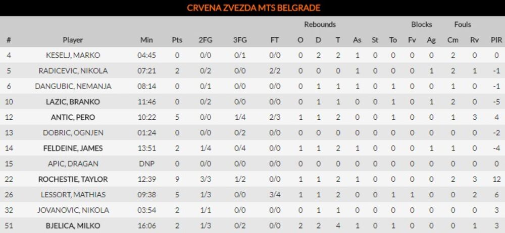Open Mathias Lessort's player page
Image resolution: width=505 pixels, height=233 pixels.
click(73, 195)
